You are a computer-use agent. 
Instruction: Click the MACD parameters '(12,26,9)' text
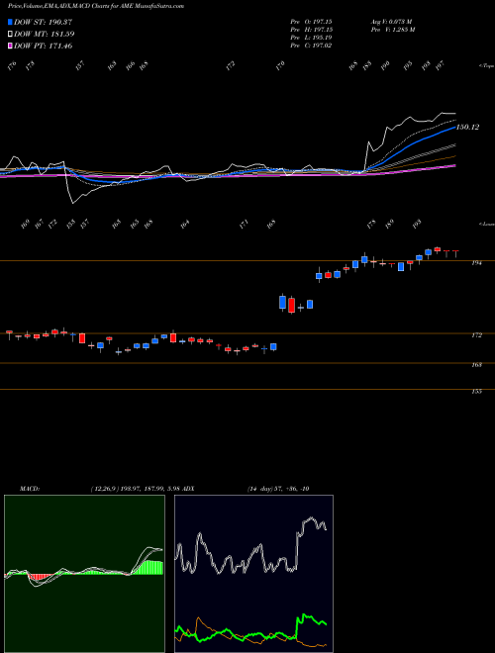[x=104, y=489]
